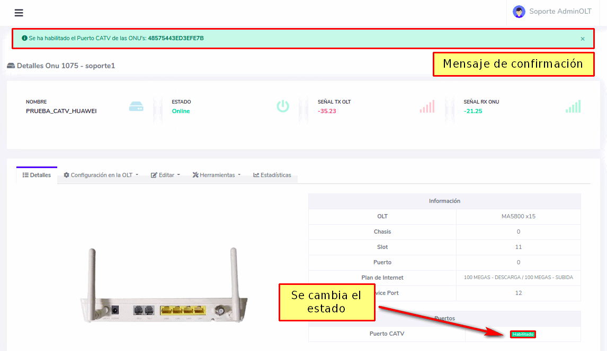Click the info icon in green alert
The image size is (607, 351).
[x=24, y=38]
